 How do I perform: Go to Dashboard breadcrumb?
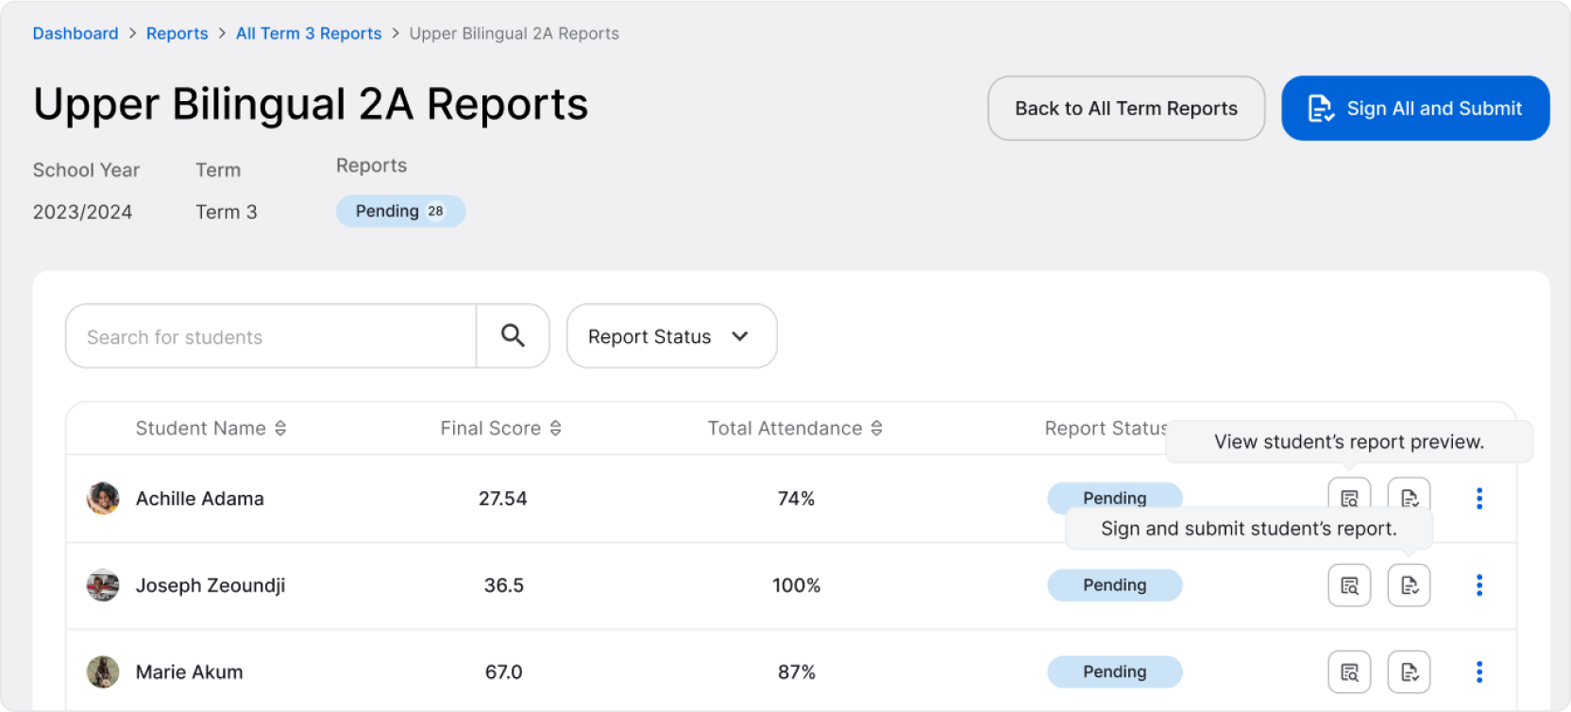click(x=76, y=33)
